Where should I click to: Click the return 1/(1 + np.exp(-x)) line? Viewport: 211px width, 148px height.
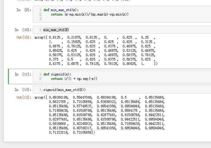pos(74,79)
